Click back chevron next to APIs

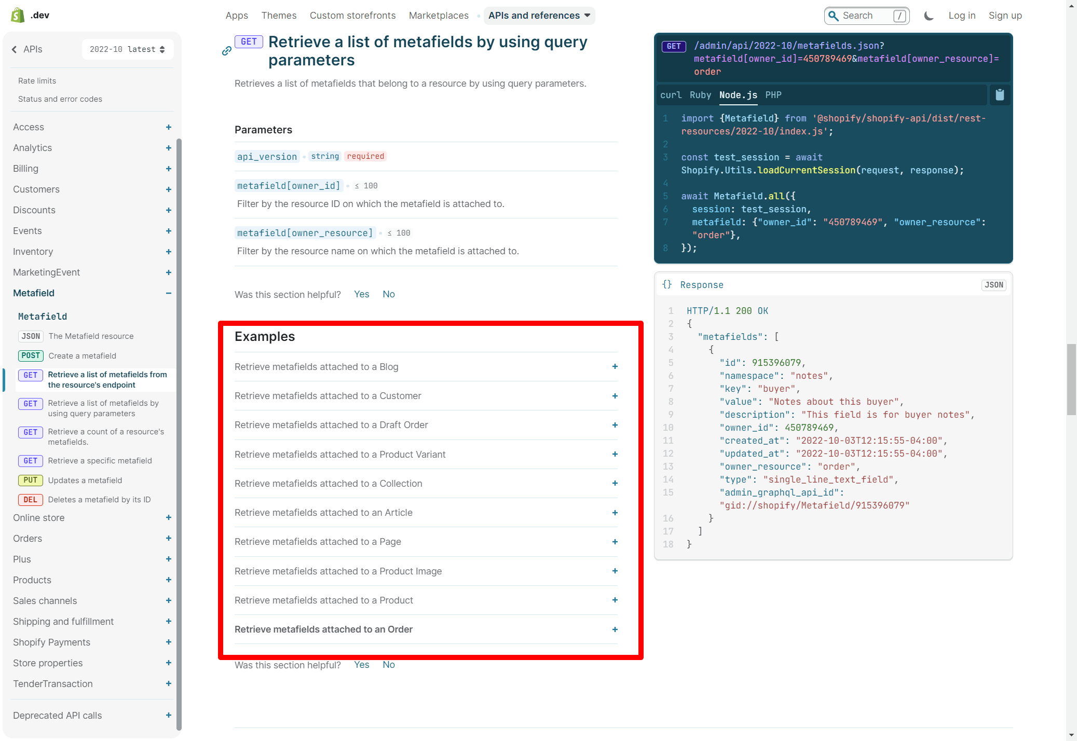(x=15, y=49)
